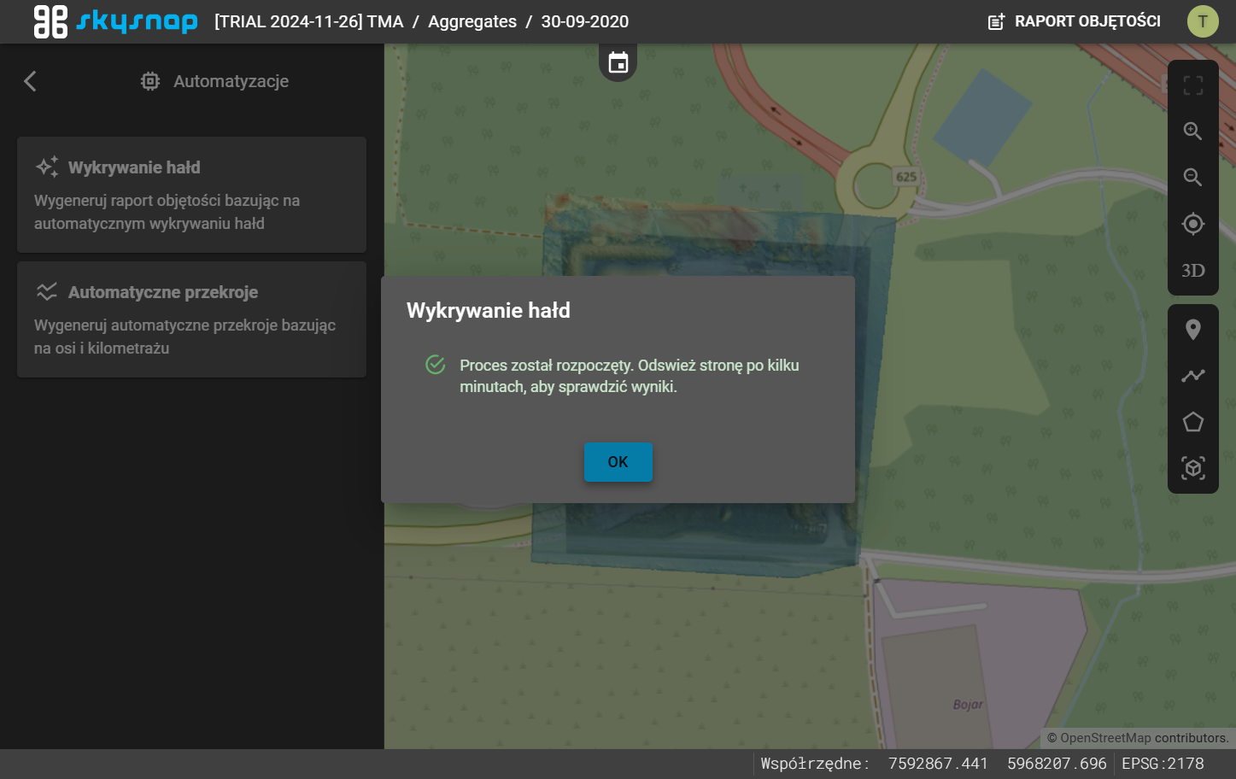Select the Automatyczne przekroje automation card

[191, 319]
